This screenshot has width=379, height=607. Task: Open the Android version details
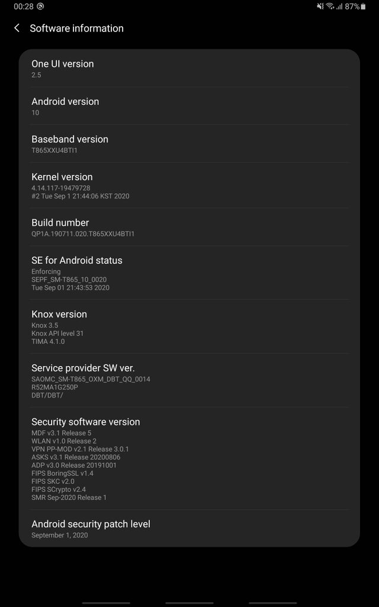(189, 106)
